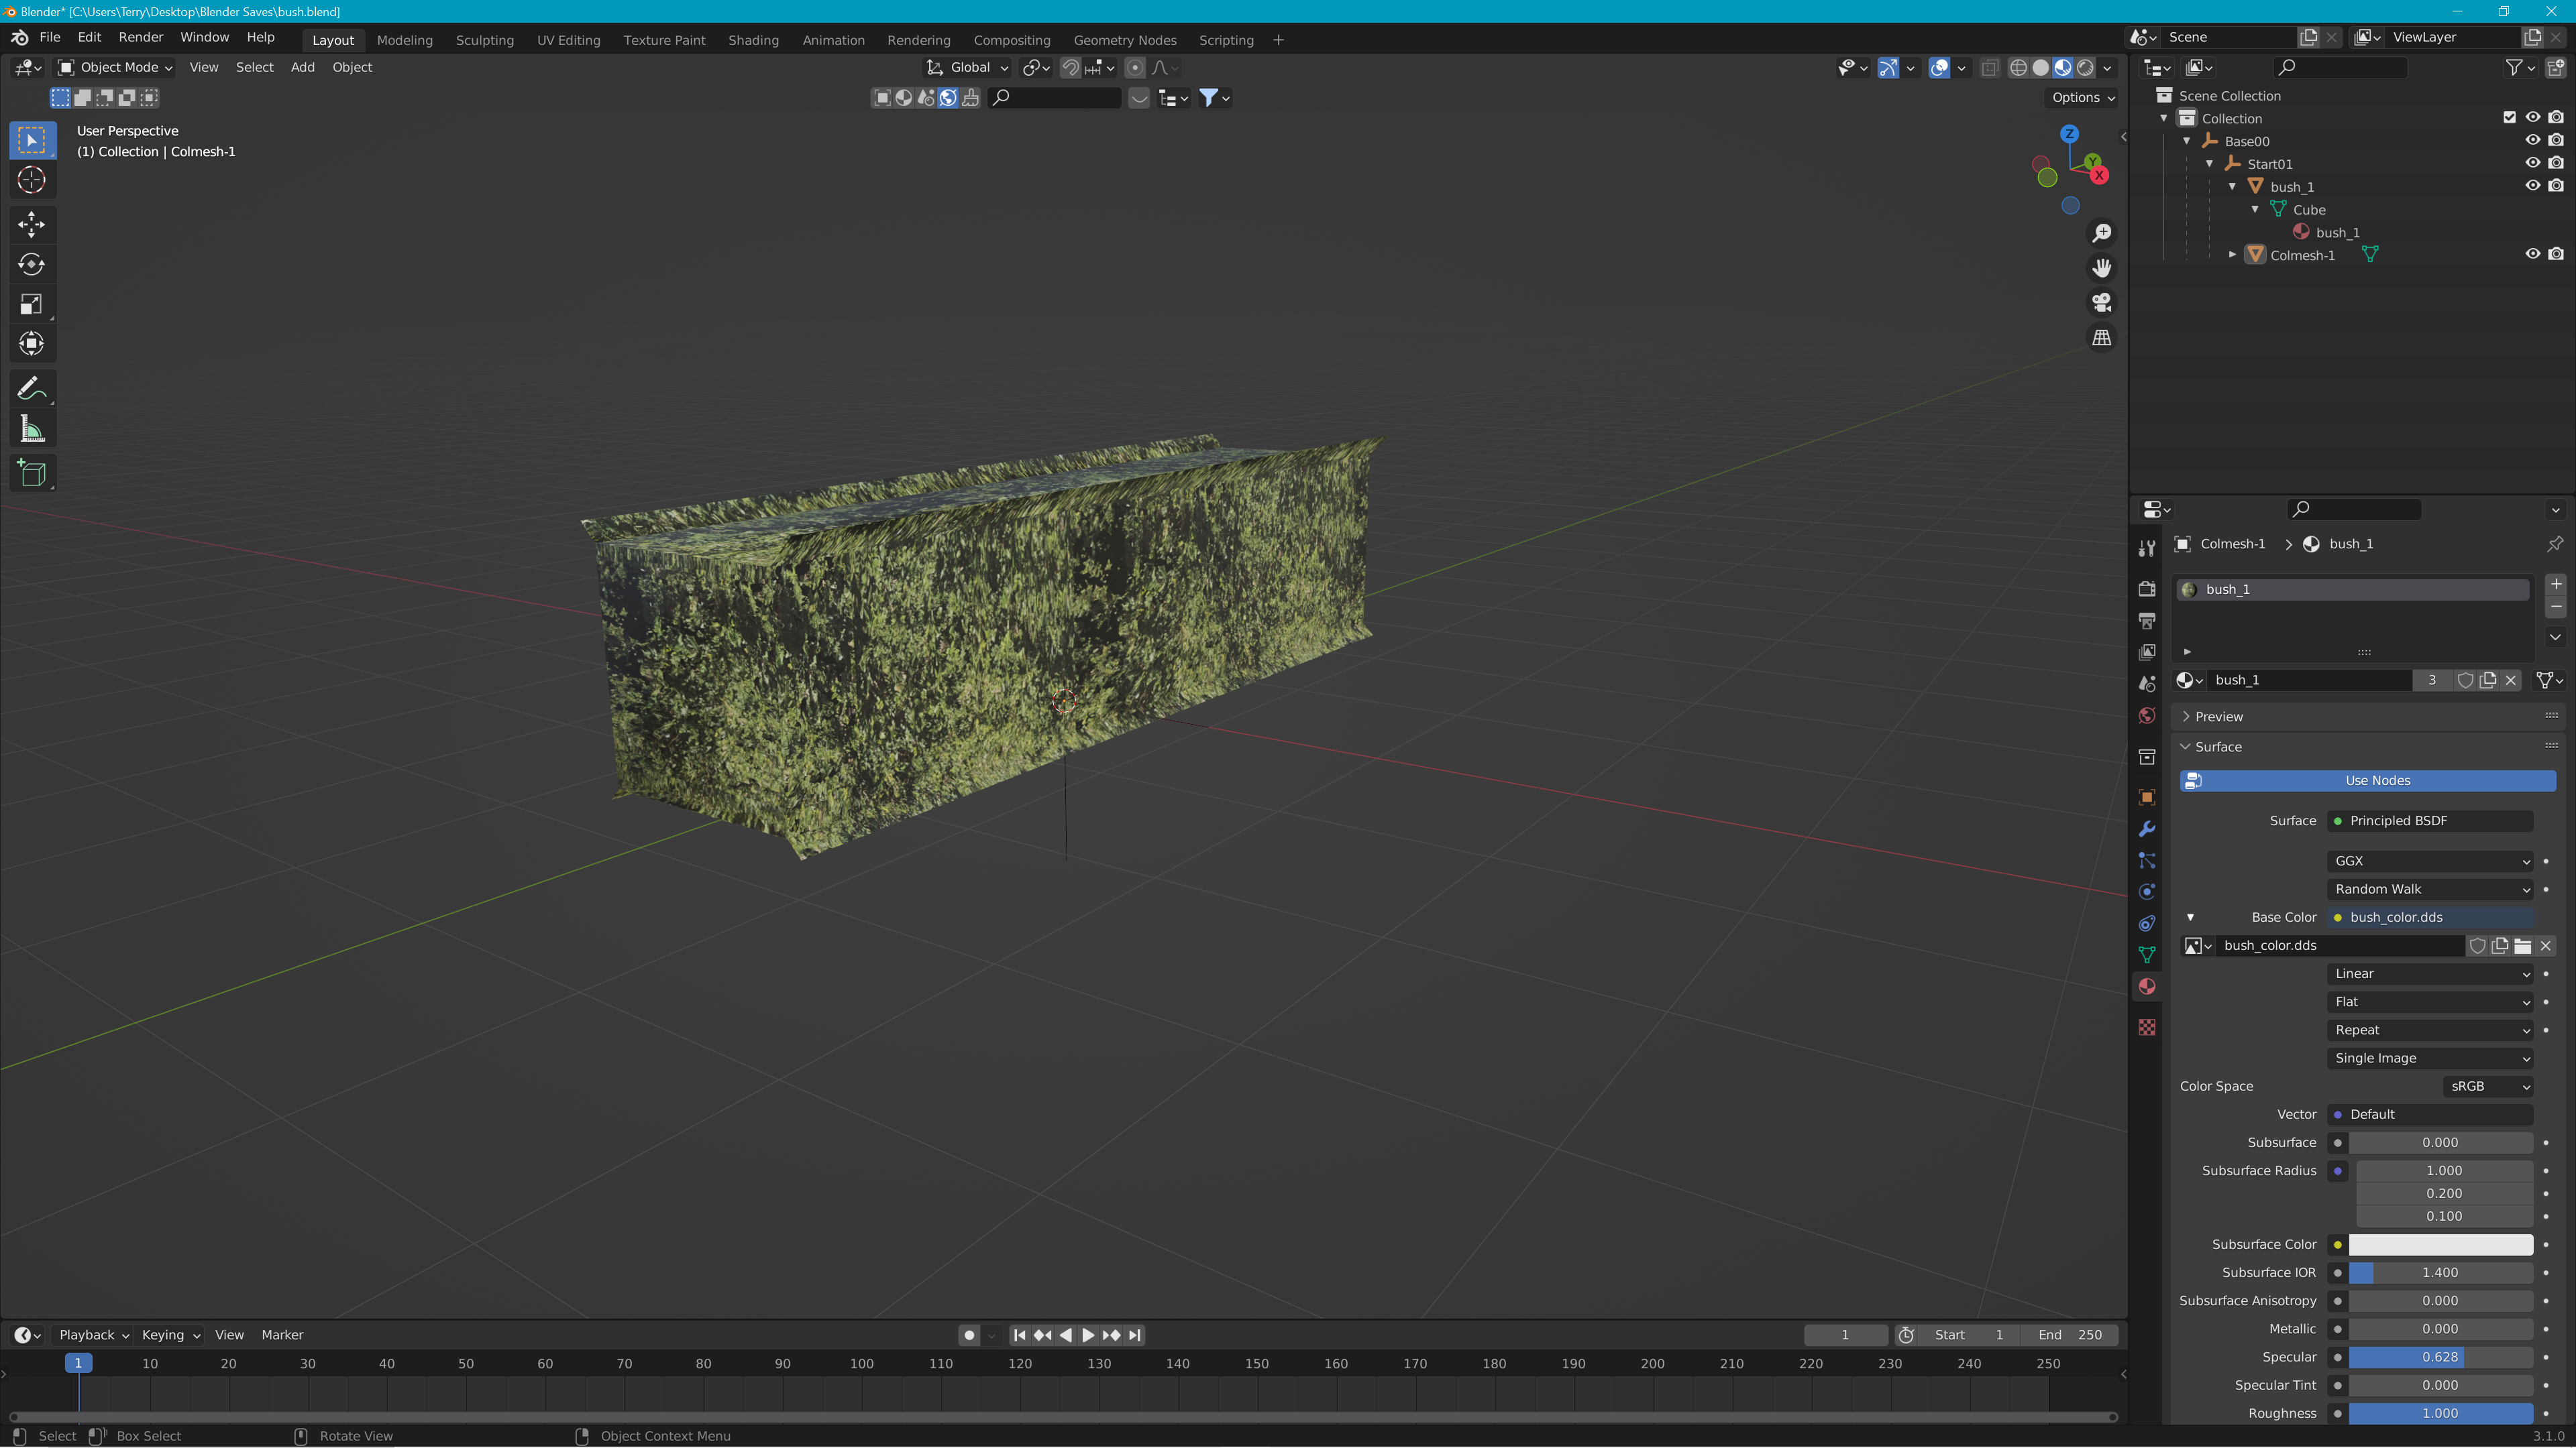Image resolution: width=2576 pixels, height=1448 pixels.
Task: Switch to the Shading workspace tab
Action: pyautogui.click(x=753, y=40)
